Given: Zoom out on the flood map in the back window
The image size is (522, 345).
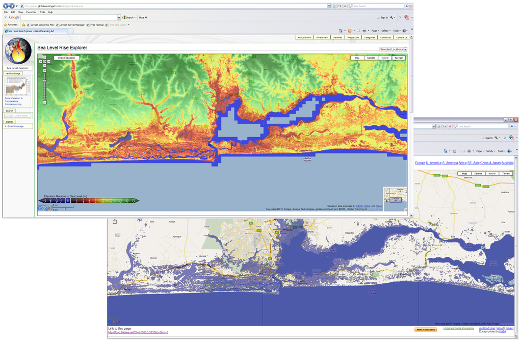Looking at the screenshot, I should [x=115, y=222].
